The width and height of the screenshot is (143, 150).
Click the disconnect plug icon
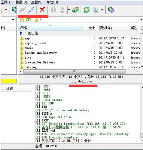click(31, 10)
